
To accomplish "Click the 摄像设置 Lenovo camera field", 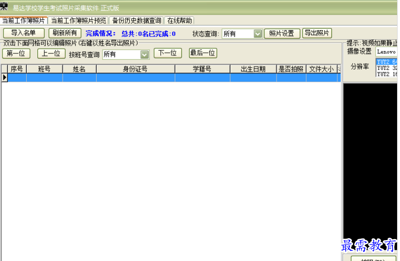I will point(386,52).
